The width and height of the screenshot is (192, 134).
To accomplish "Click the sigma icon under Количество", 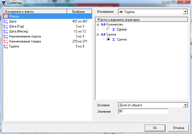I will (x=114, y=29).
